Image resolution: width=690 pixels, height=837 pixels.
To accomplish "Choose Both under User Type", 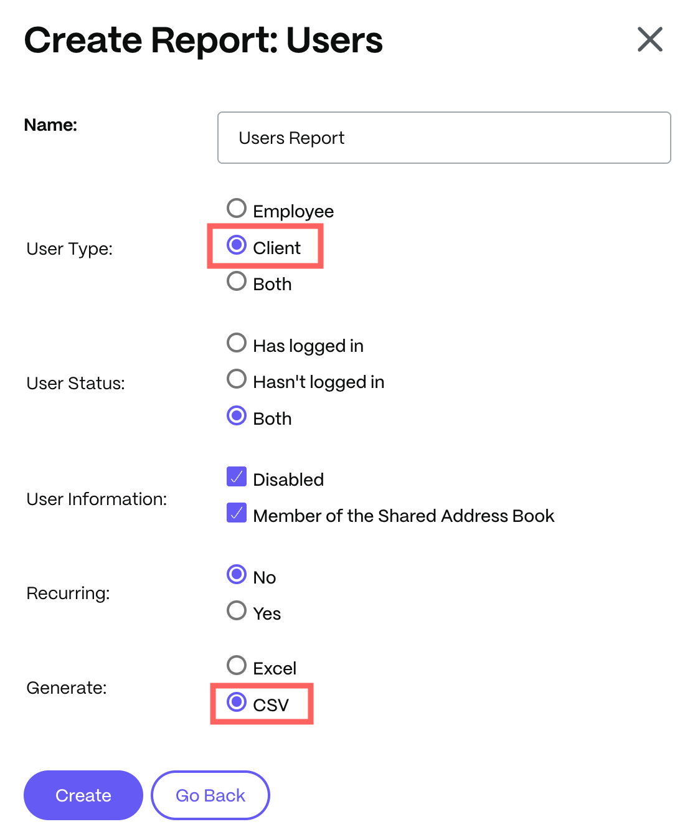I will pos(237,281).
